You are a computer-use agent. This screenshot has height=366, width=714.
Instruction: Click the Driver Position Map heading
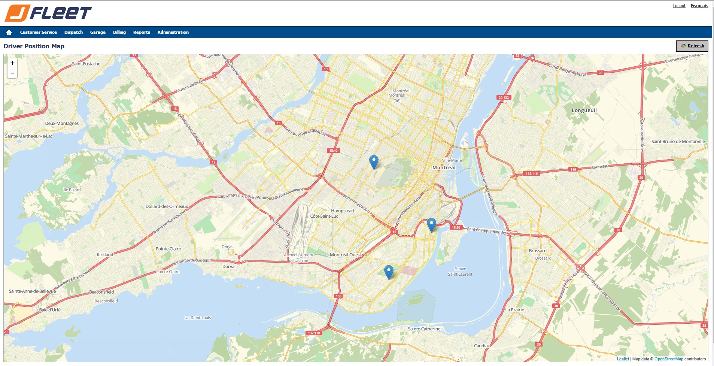coord(34,46)
